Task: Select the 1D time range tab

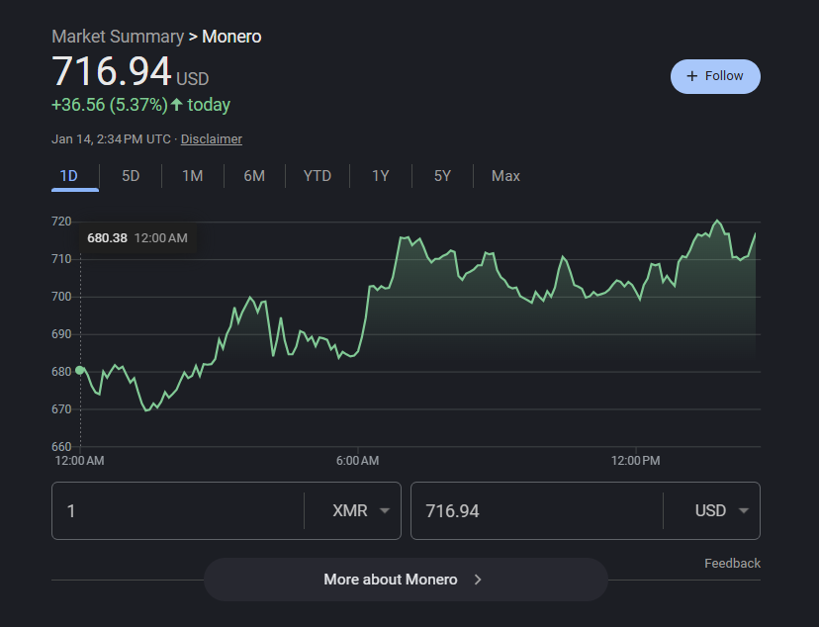Action: pyautogui.click(x=69, y=176)
